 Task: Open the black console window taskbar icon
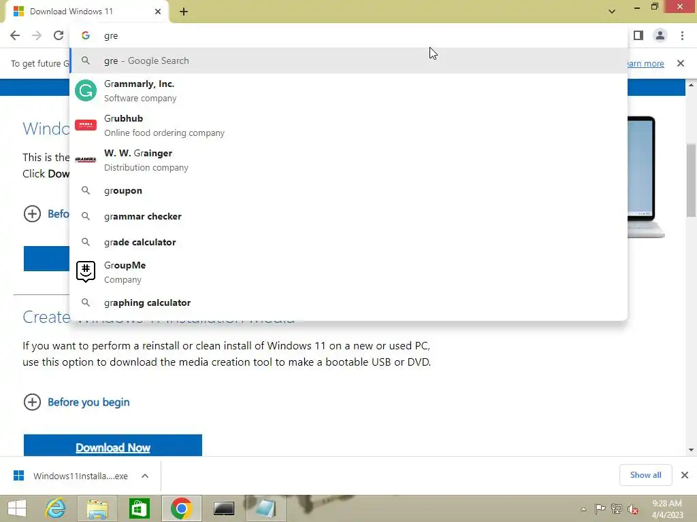coord(223,508)
